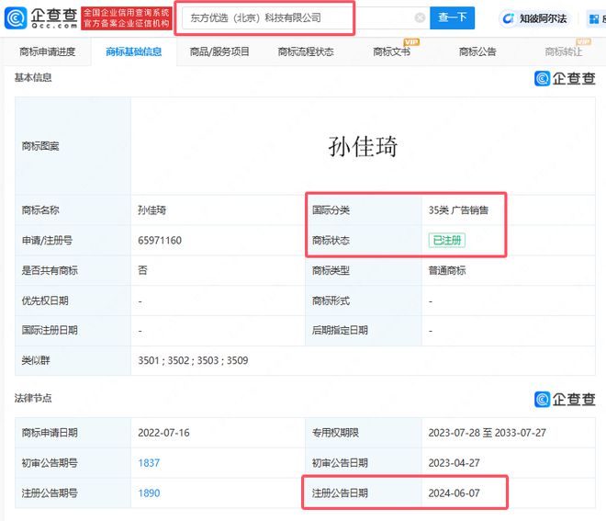Click the red 全国企业信用查询系统 banner
The width and height of the screenshot is (606, 521).
click(127, 18)
